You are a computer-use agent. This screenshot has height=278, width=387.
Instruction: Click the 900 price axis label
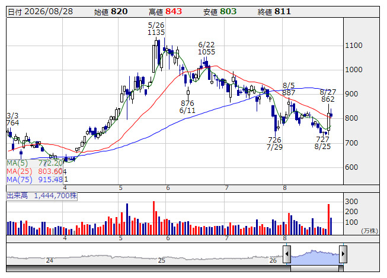tap(351, 94)
